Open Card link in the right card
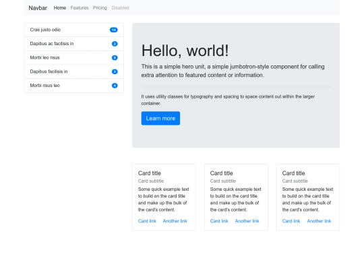 click(291, 221)
